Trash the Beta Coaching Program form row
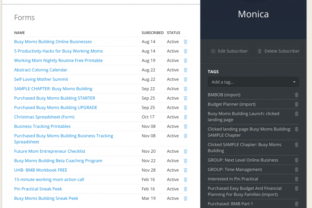312x208 pixels. coord(186,161)
